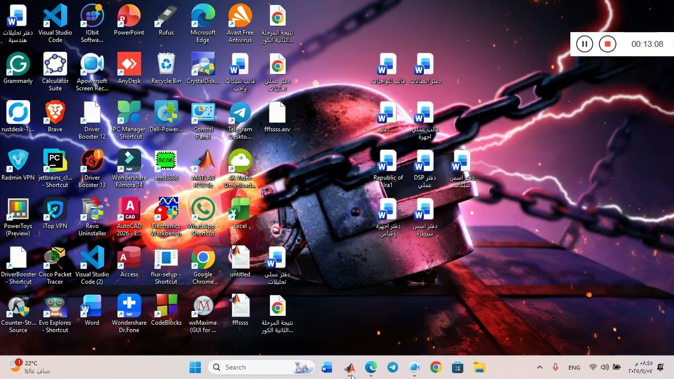
Task: Select Dell-Power desktop icon
Action: coord(166,117)
